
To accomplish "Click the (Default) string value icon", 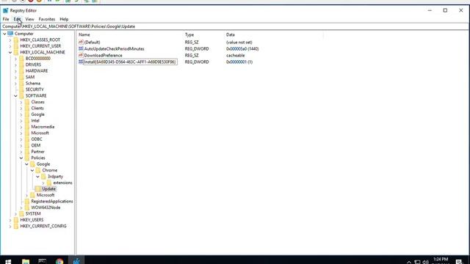I will (81, 43).
